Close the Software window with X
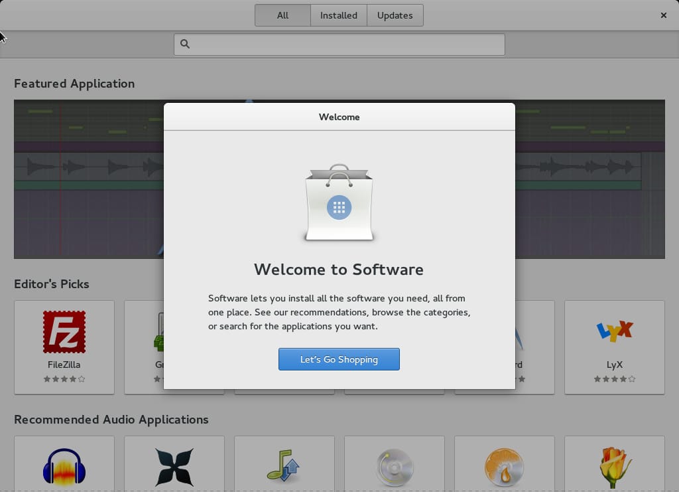679x492 pixels. point(663,15)
